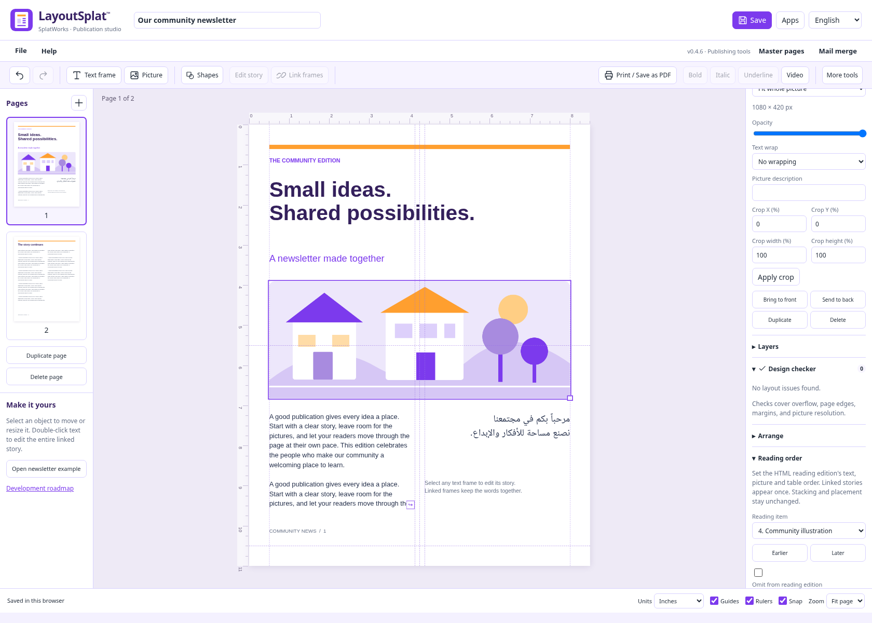Select the picture resize handle

point(570,398)
